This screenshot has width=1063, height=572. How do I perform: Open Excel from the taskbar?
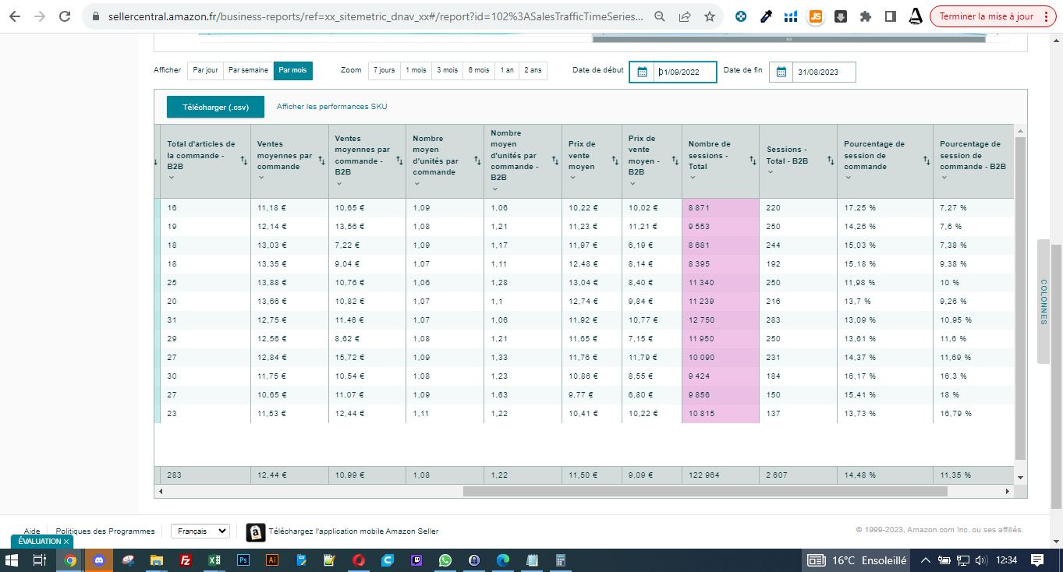point(214,560)
